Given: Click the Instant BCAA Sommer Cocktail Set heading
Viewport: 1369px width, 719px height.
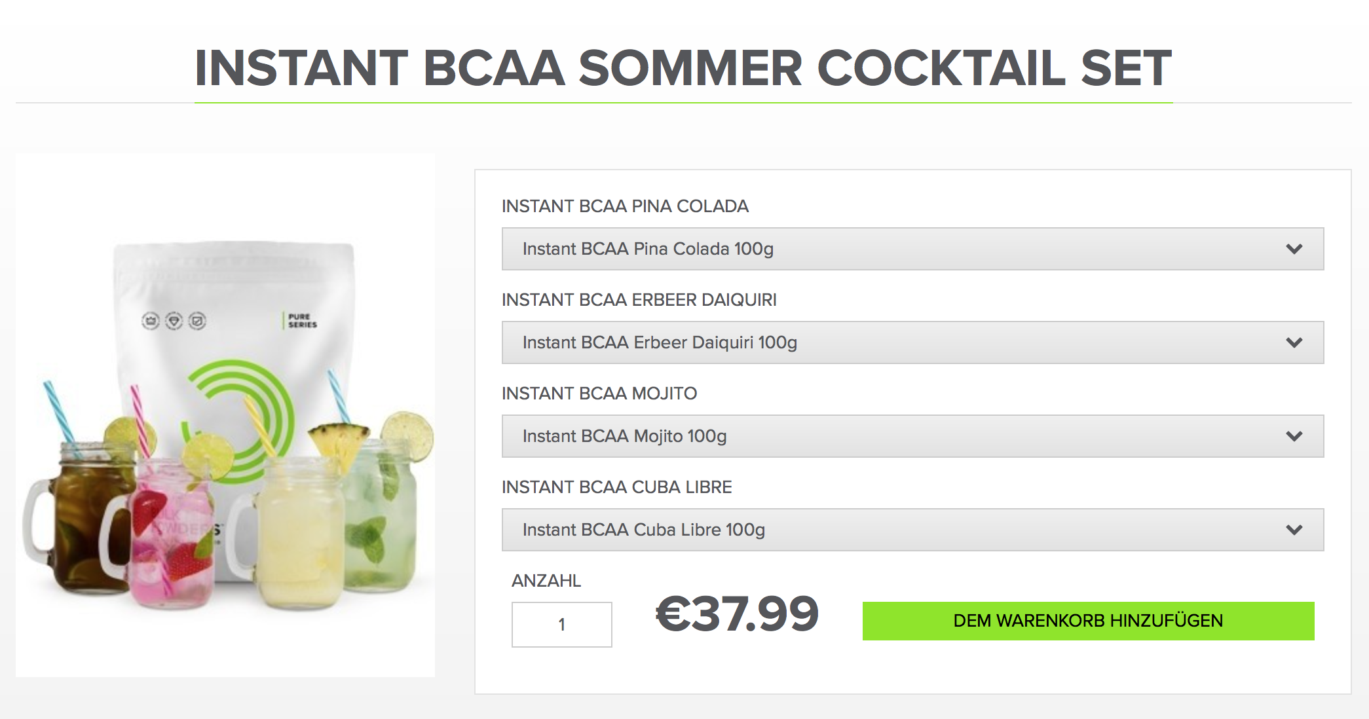Looking at the screenshot, I should (x=683, y=68).
